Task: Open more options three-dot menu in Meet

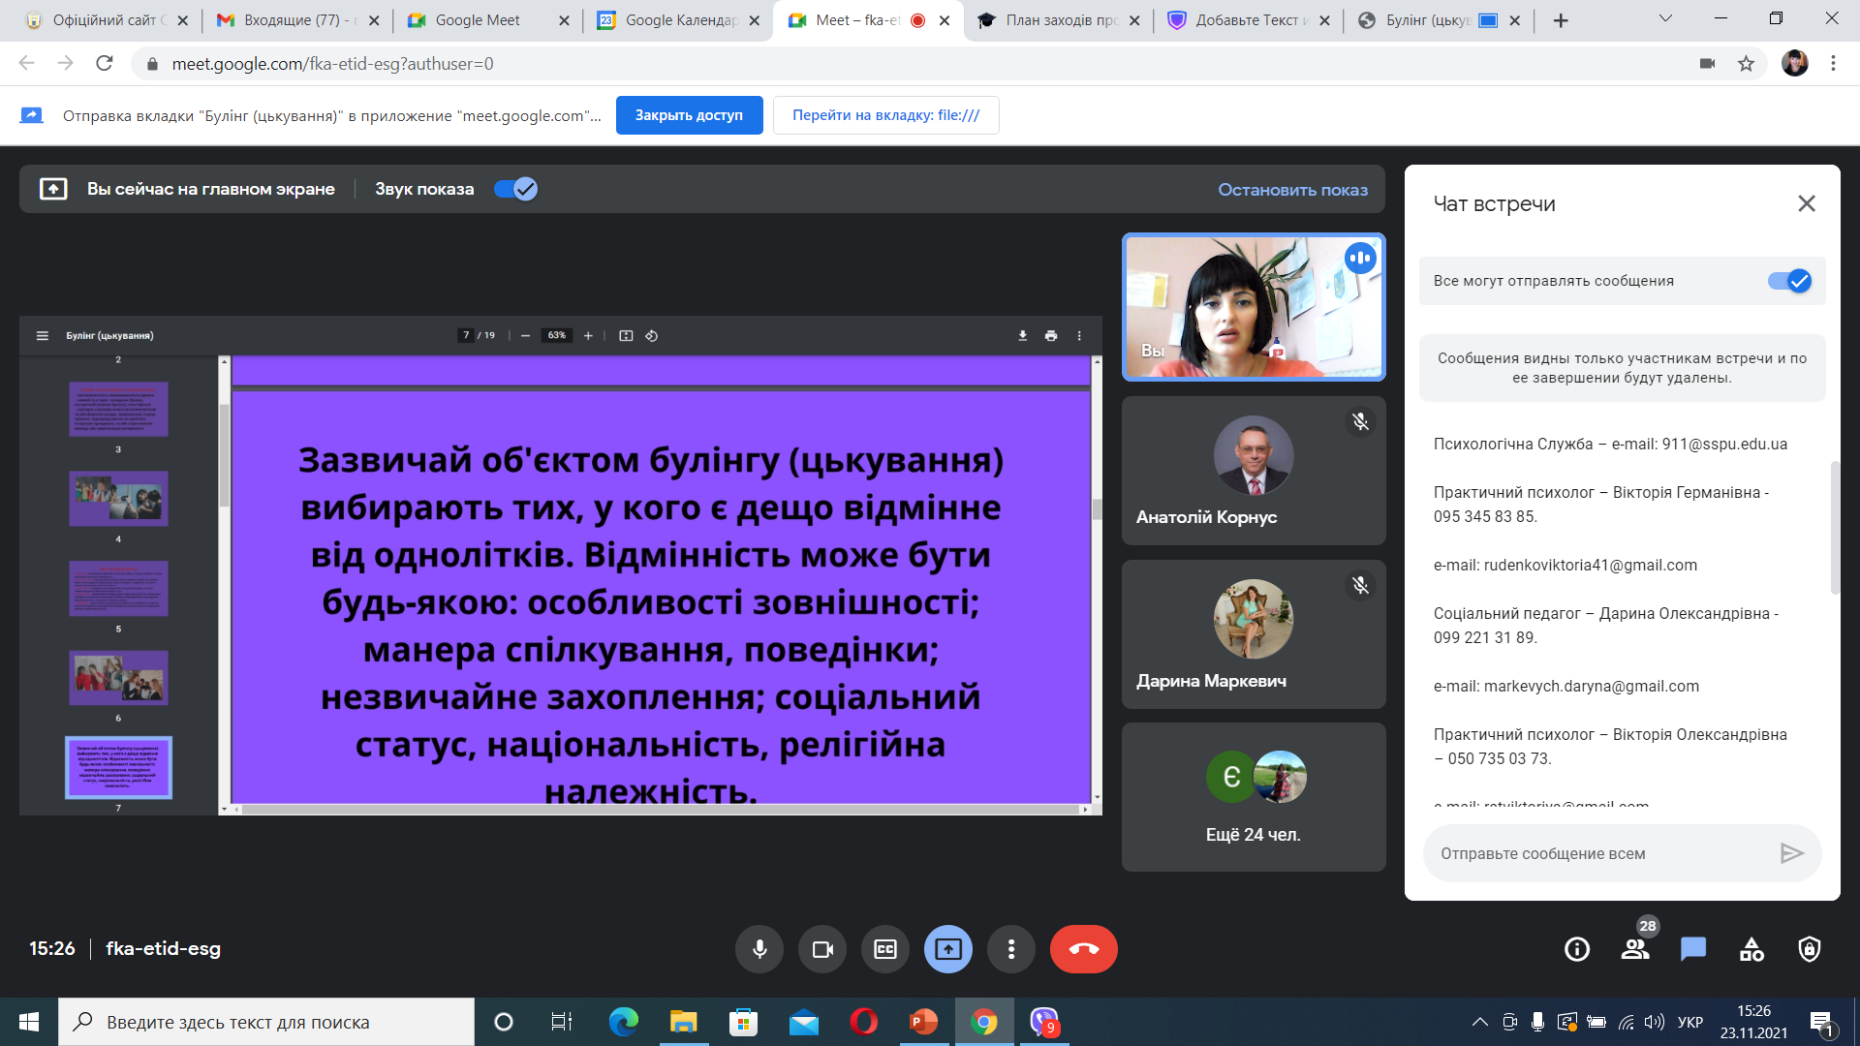Action: 1011,949
